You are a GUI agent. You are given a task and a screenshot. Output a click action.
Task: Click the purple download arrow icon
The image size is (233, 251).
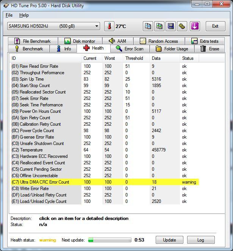(195, 26)
